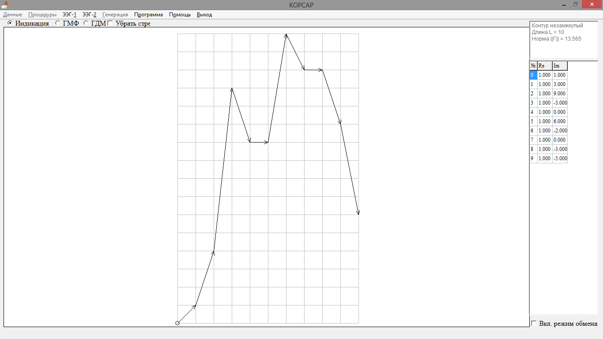Click Im cell with value 9.000
The width and height of the screenshot is (603, 339).
560,94
